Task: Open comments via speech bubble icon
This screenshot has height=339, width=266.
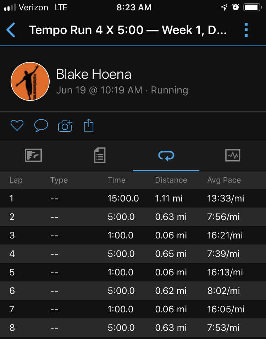Action: 41,125
